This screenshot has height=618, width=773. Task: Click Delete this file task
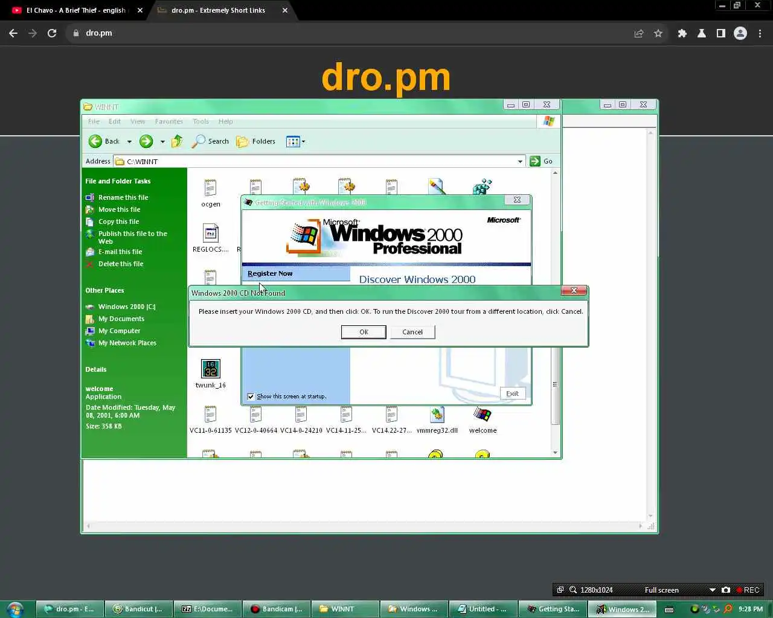121,264
